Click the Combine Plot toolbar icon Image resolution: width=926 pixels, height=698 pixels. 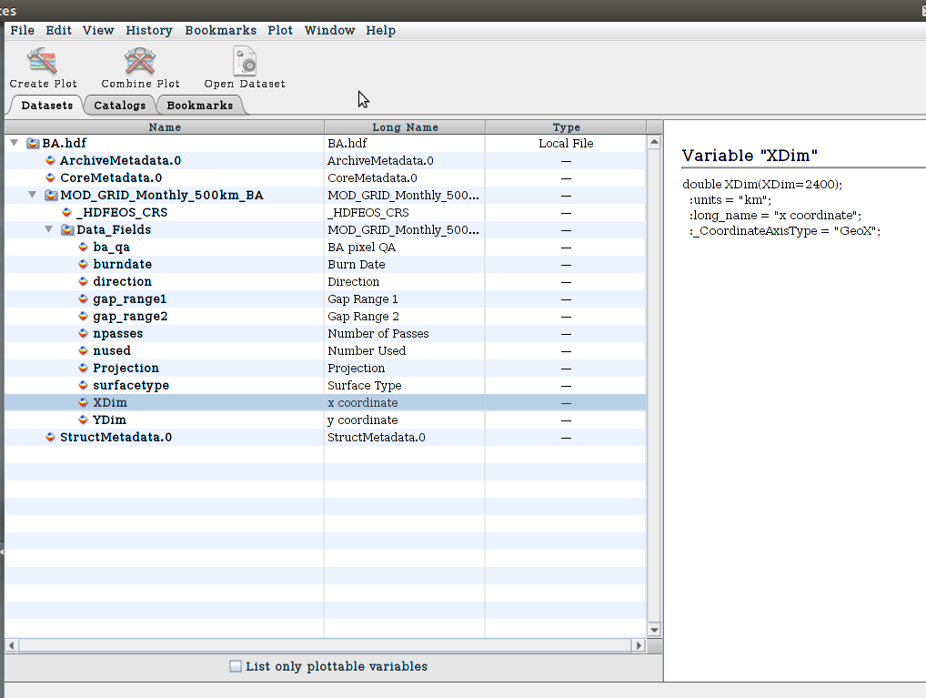140,62
